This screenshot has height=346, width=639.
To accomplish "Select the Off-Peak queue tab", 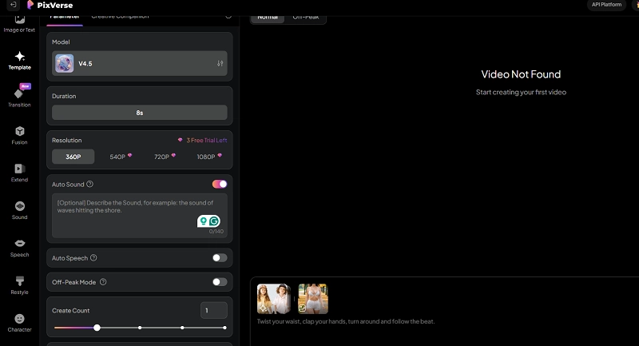I will click(x=306, y=18).
